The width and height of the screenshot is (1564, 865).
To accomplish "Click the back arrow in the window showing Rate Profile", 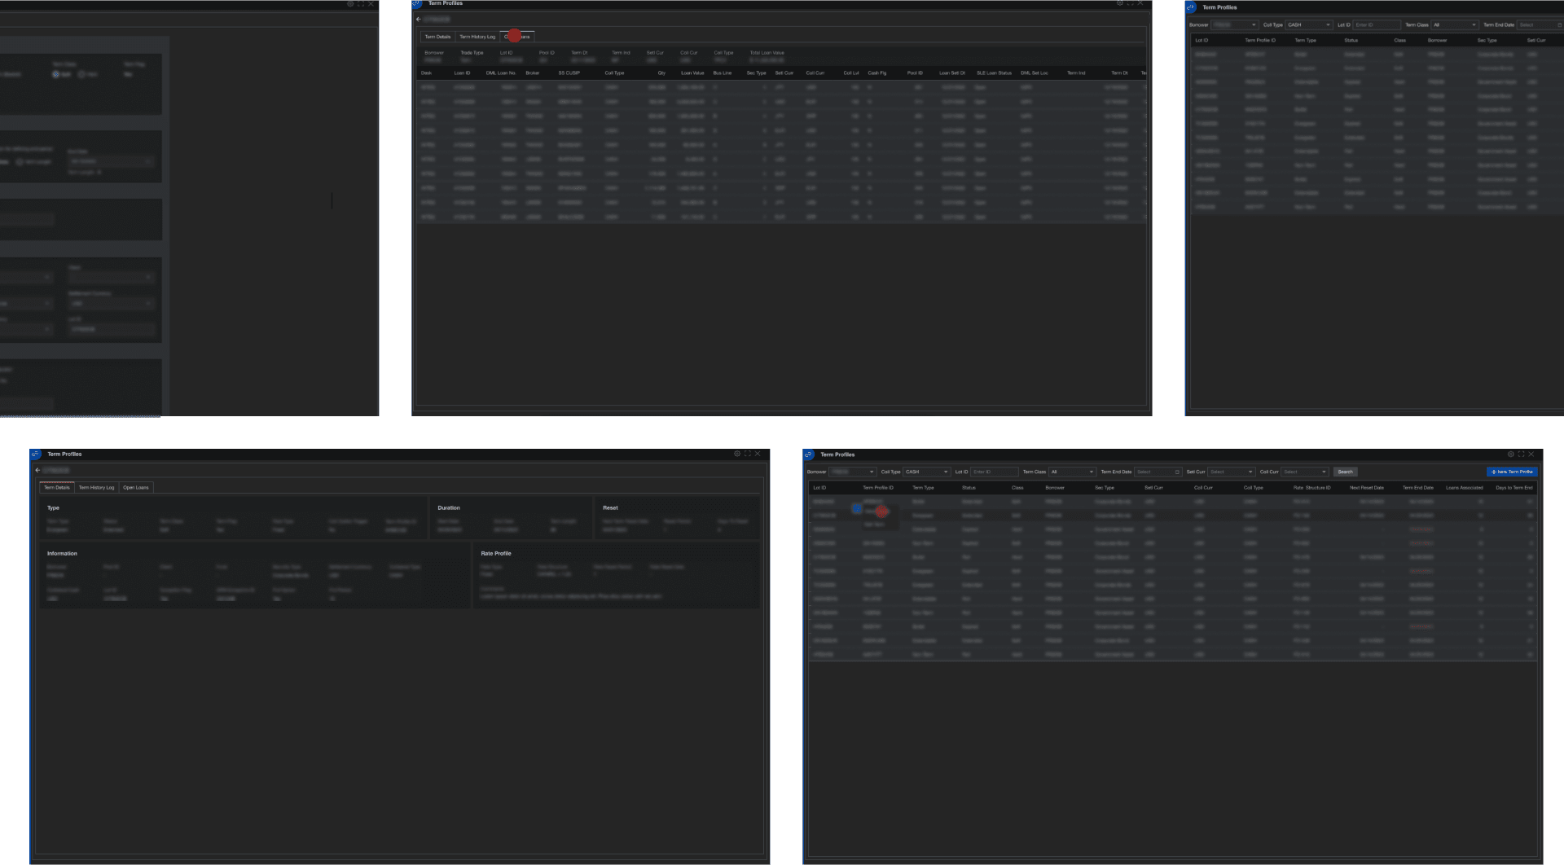I will [x=37, y=470].
